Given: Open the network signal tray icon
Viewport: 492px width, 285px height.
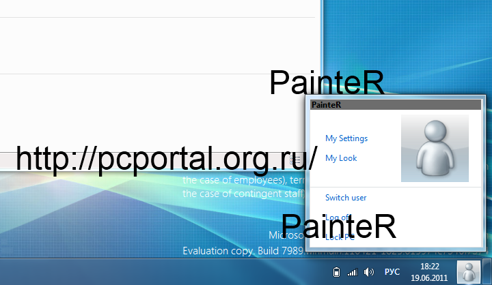Looking at the screenshot, I should point(353,272).
